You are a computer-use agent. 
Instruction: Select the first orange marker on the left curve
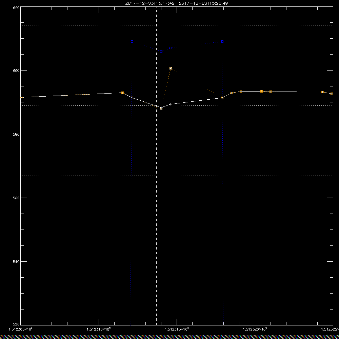click(x=123, y=93)
